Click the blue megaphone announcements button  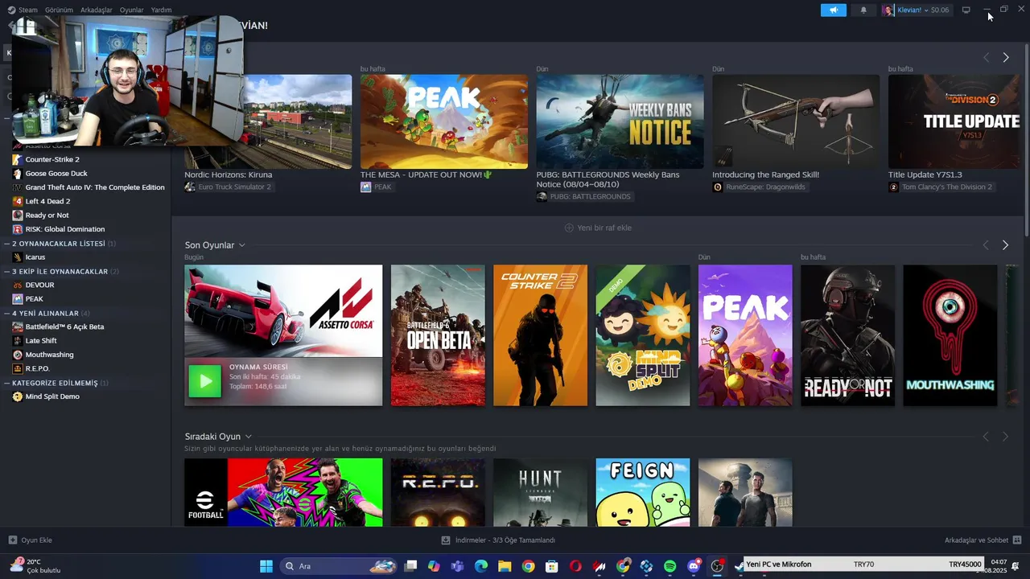click(834, 10)
